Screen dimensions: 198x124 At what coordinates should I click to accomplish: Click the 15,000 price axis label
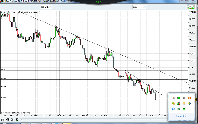pyautogui.click(x=192, y=81)
